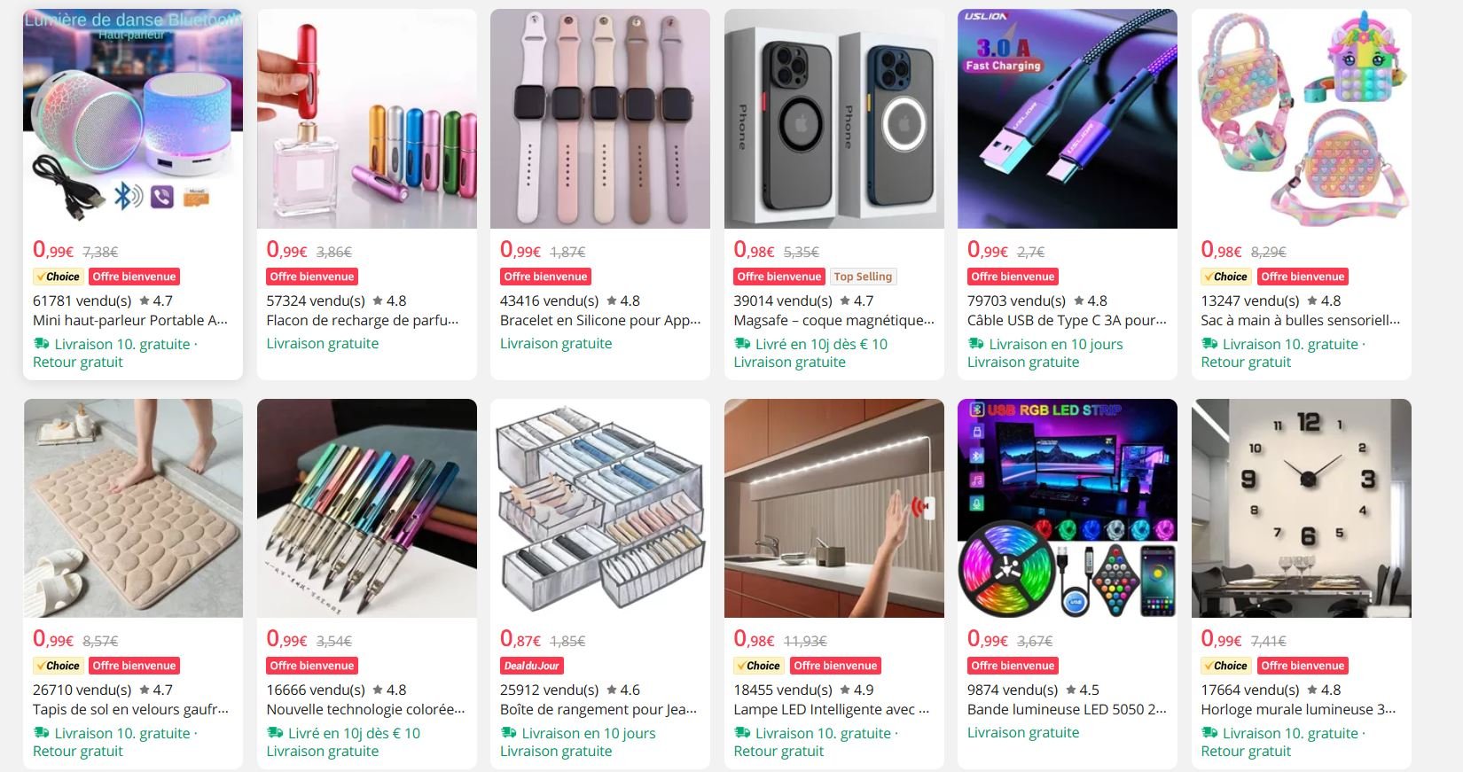This screenshot has width=1463, height=772.
Task: Open Tapis de sol en velours title
Action: tap(131, 709)
